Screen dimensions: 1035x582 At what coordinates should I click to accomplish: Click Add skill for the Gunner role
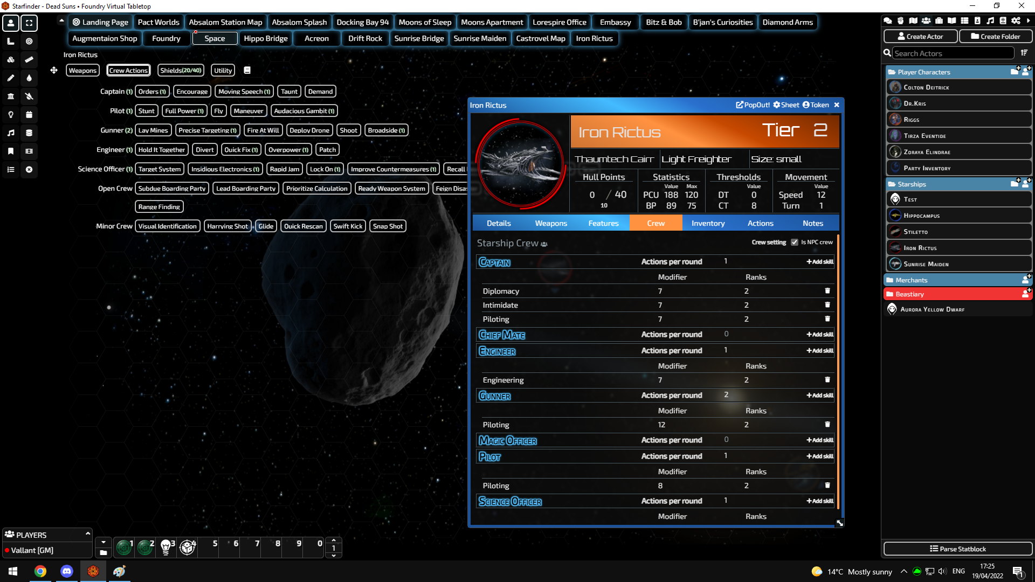click(820, 396)
